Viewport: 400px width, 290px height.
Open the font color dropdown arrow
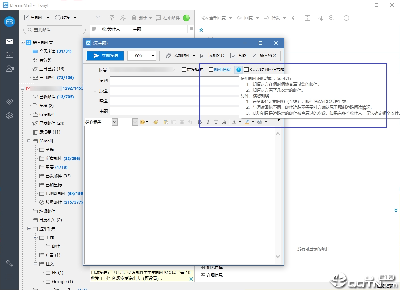point(240,122)
